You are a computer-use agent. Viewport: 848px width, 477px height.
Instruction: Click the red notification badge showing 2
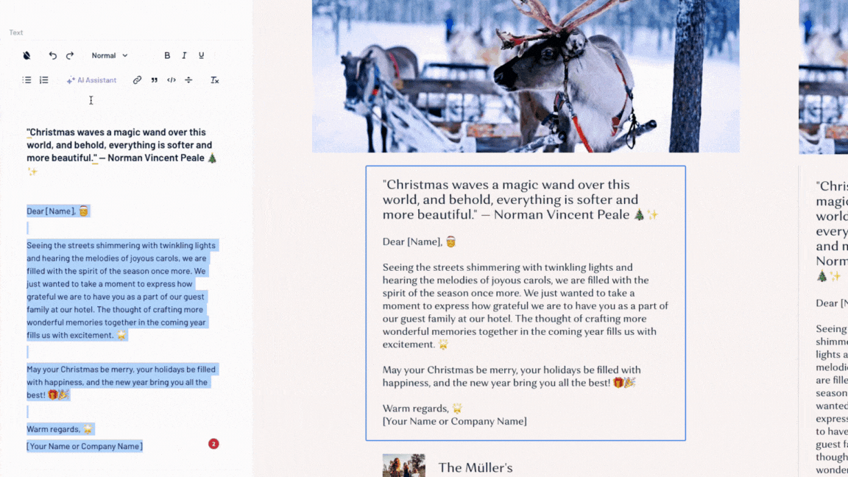tap(213, 444)
